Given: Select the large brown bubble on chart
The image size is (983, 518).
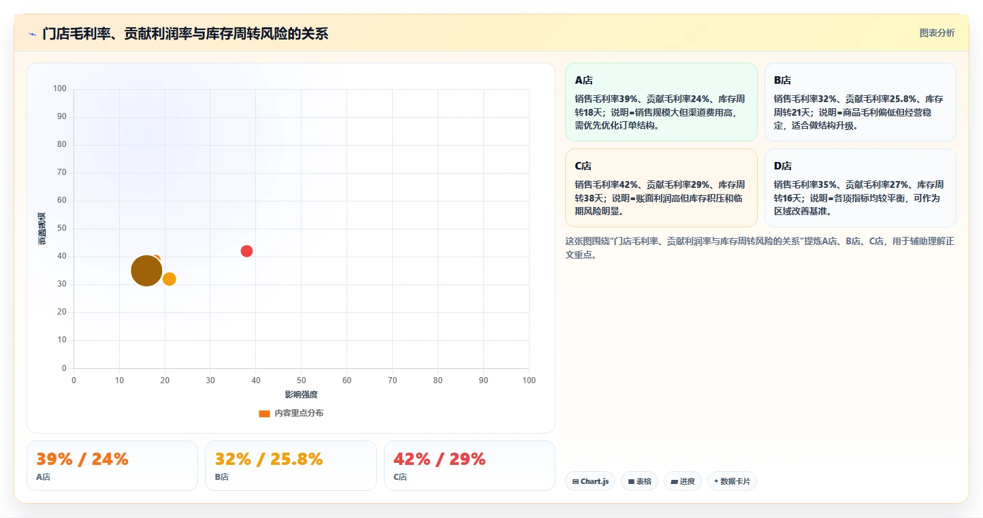Looking at the screenshot, I should [x=146, y=270].
